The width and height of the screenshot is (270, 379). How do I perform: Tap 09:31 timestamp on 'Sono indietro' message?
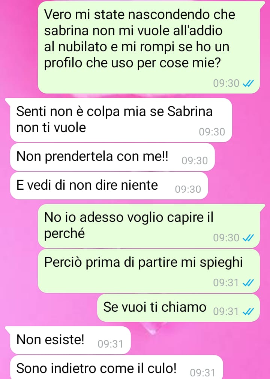(203, 373)
